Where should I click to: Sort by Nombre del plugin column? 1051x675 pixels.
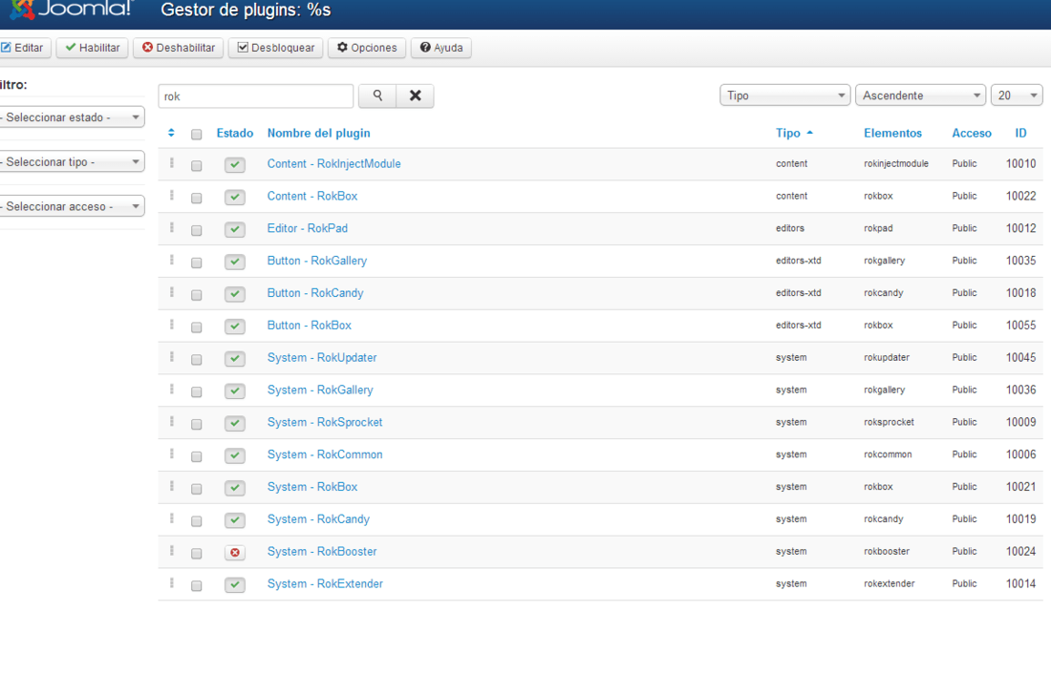tap(318, 134)
